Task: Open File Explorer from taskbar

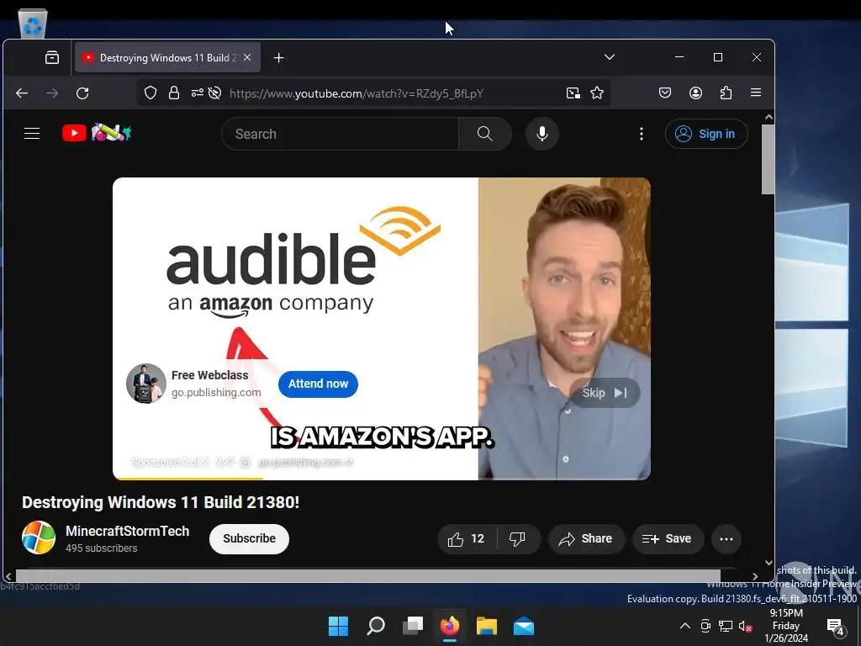Action: click(x=487, y=626)
